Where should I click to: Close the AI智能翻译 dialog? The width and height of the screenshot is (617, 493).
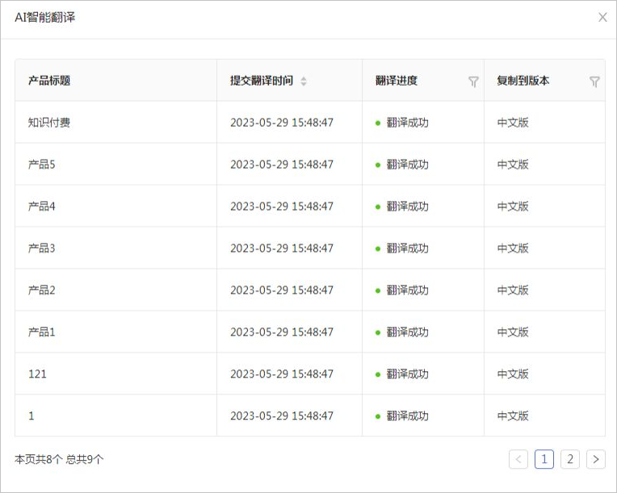(602, 17)
